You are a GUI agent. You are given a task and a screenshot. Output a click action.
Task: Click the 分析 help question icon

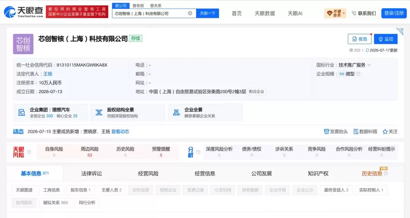[198, 152]
